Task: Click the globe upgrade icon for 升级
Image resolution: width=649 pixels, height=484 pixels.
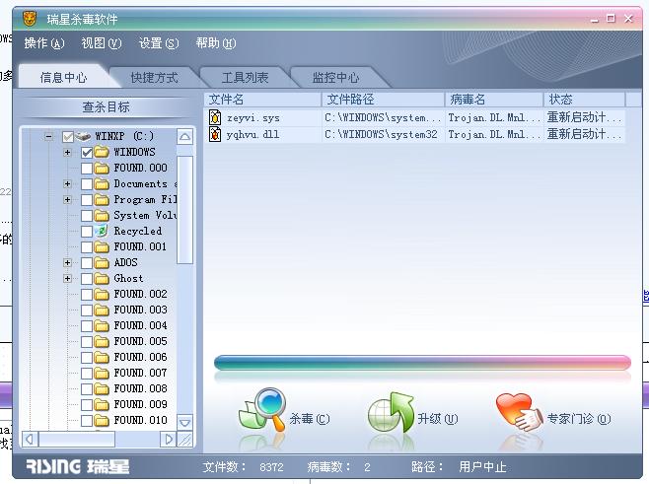Action: [x=391, y=413]
